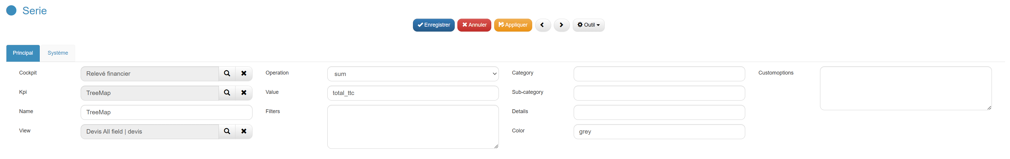The height and width of the screenshot is (159, 1010).
Task: Click the Value field showing total_ttc
Action: pos(412,93)
